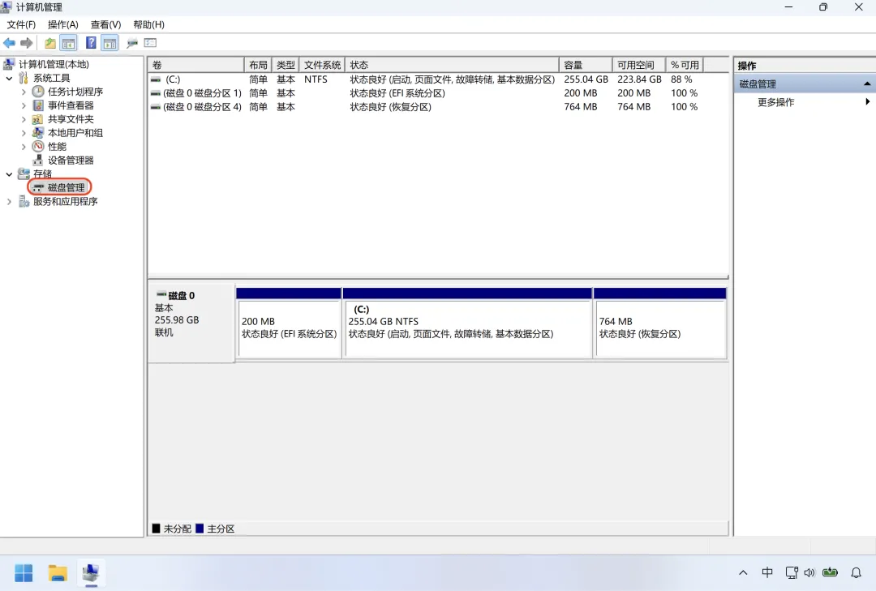Click the Forward navigation arrow
This screenshot has height=591, width=876.
tap(24, 43)
